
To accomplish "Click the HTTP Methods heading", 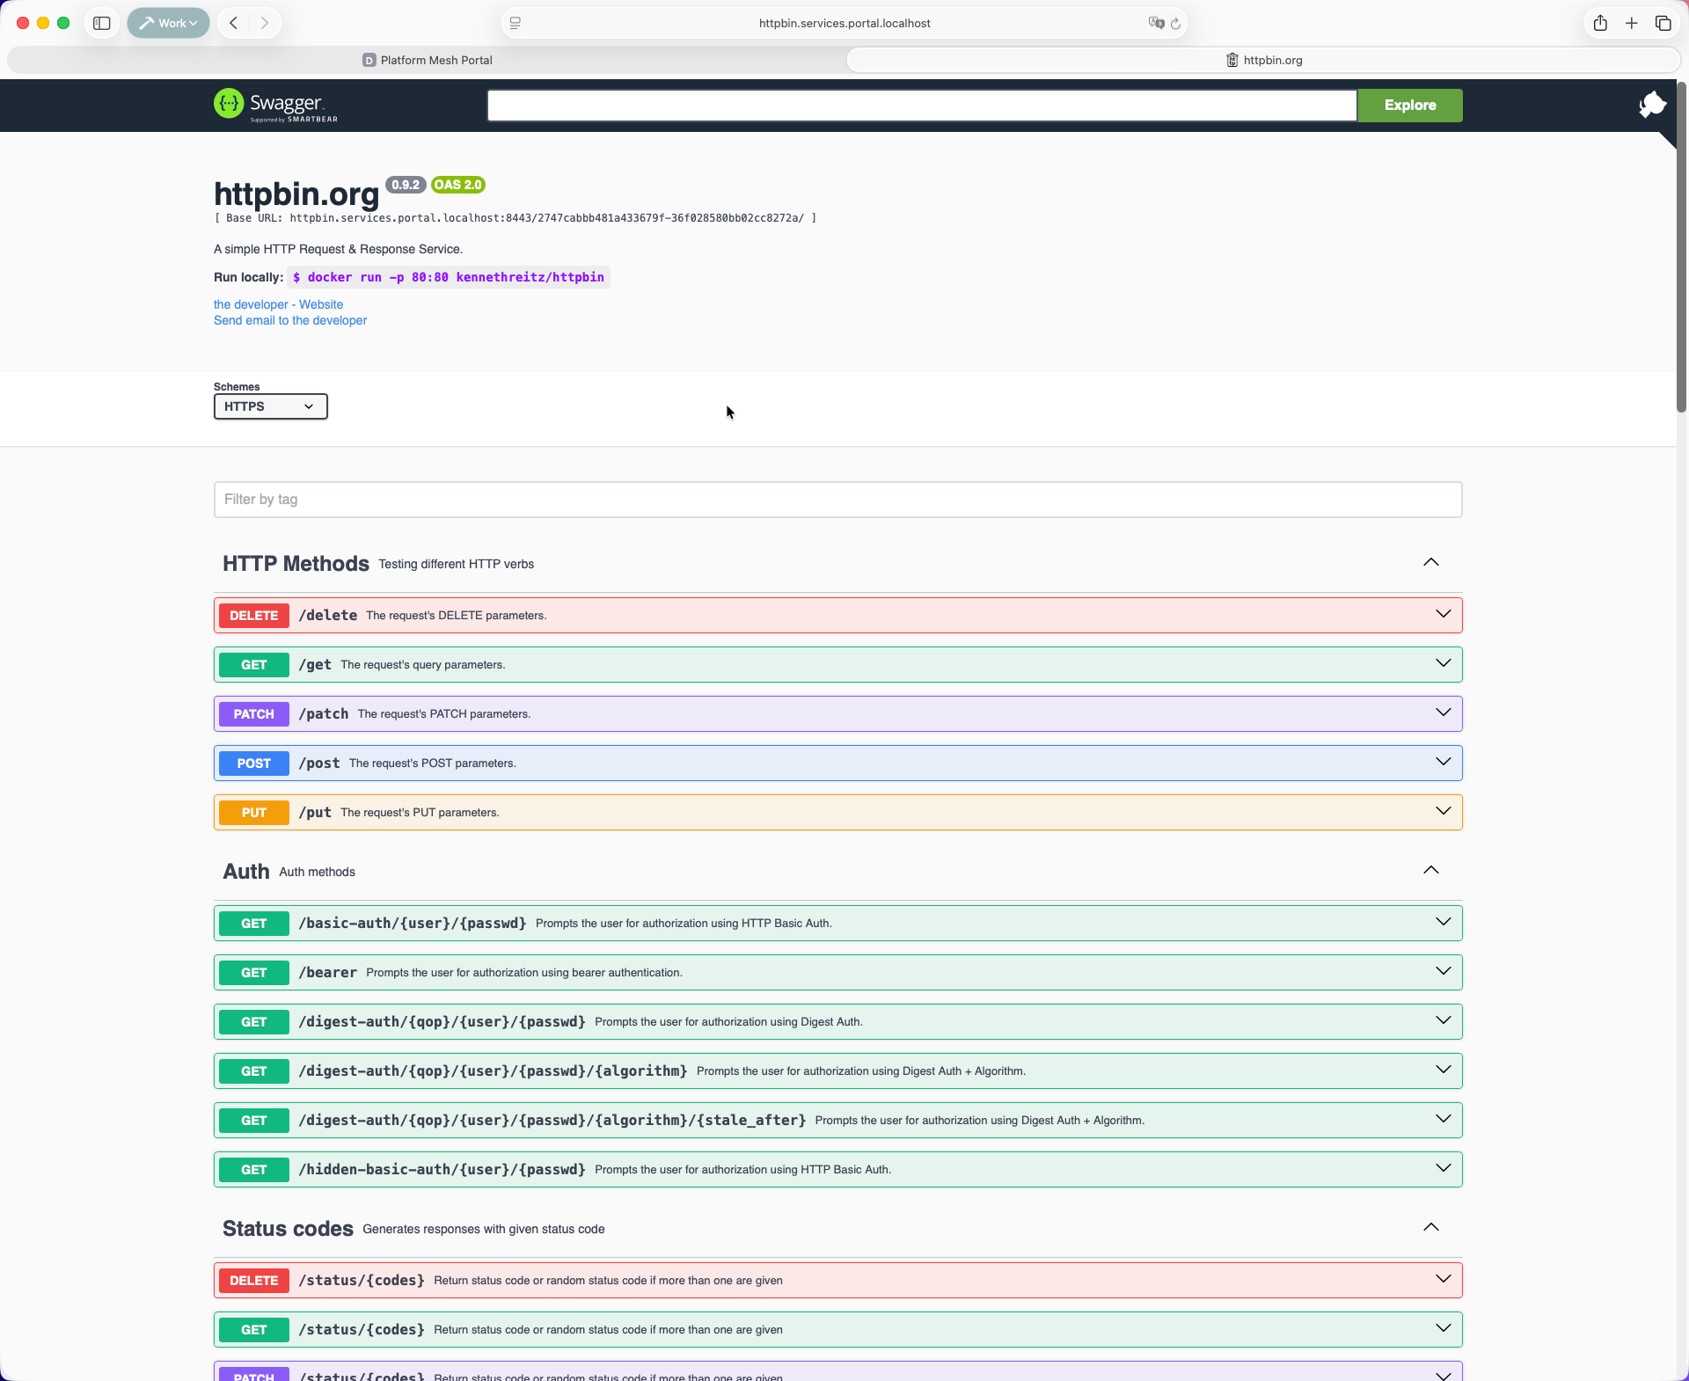I will pos(296,564).
